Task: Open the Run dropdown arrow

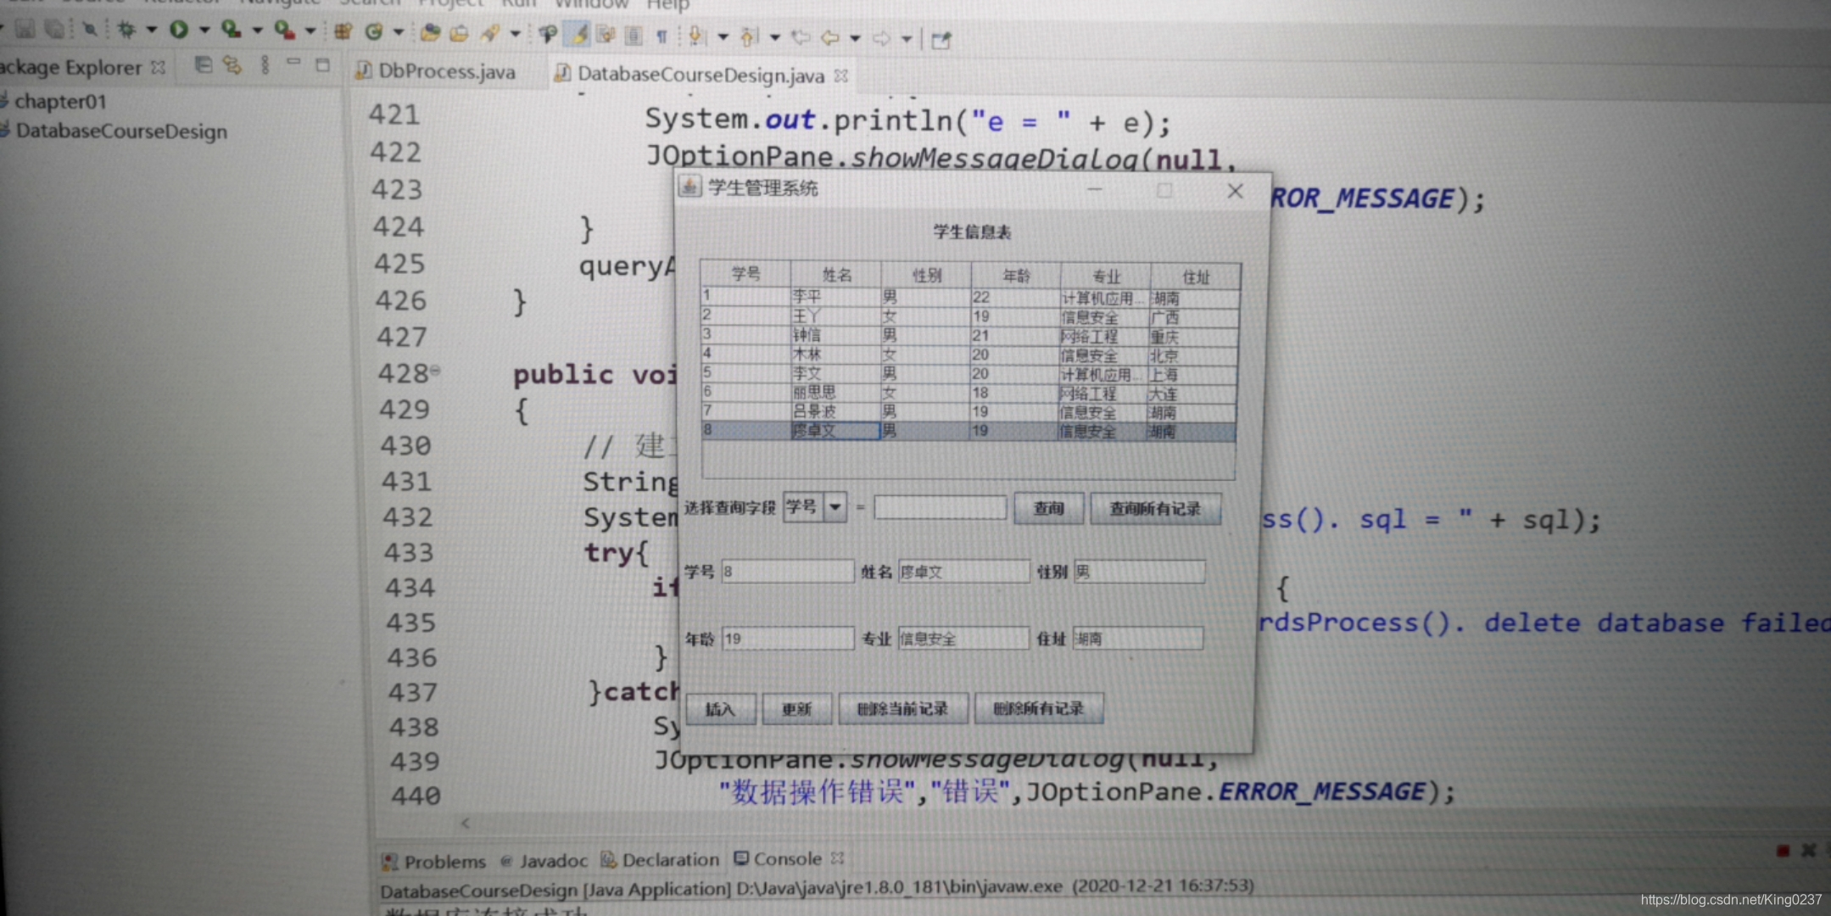Action: click(x=204, y=31)
